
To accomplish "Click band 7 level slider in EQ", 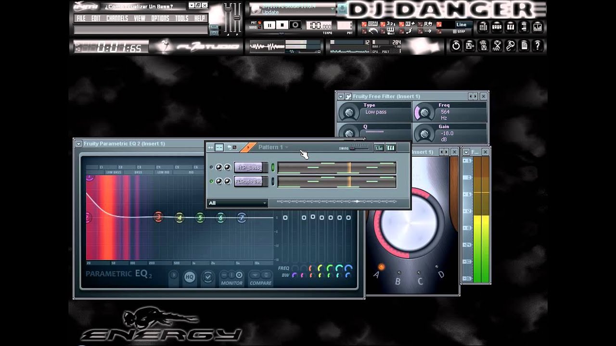I will pos(348,218).
